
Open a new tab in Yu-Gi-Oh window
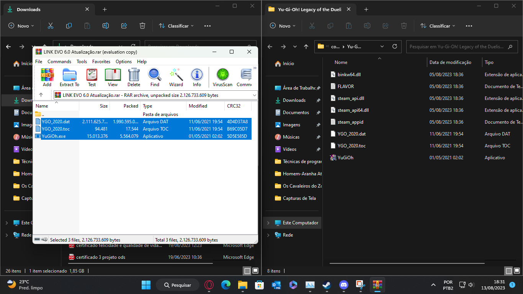366,10
